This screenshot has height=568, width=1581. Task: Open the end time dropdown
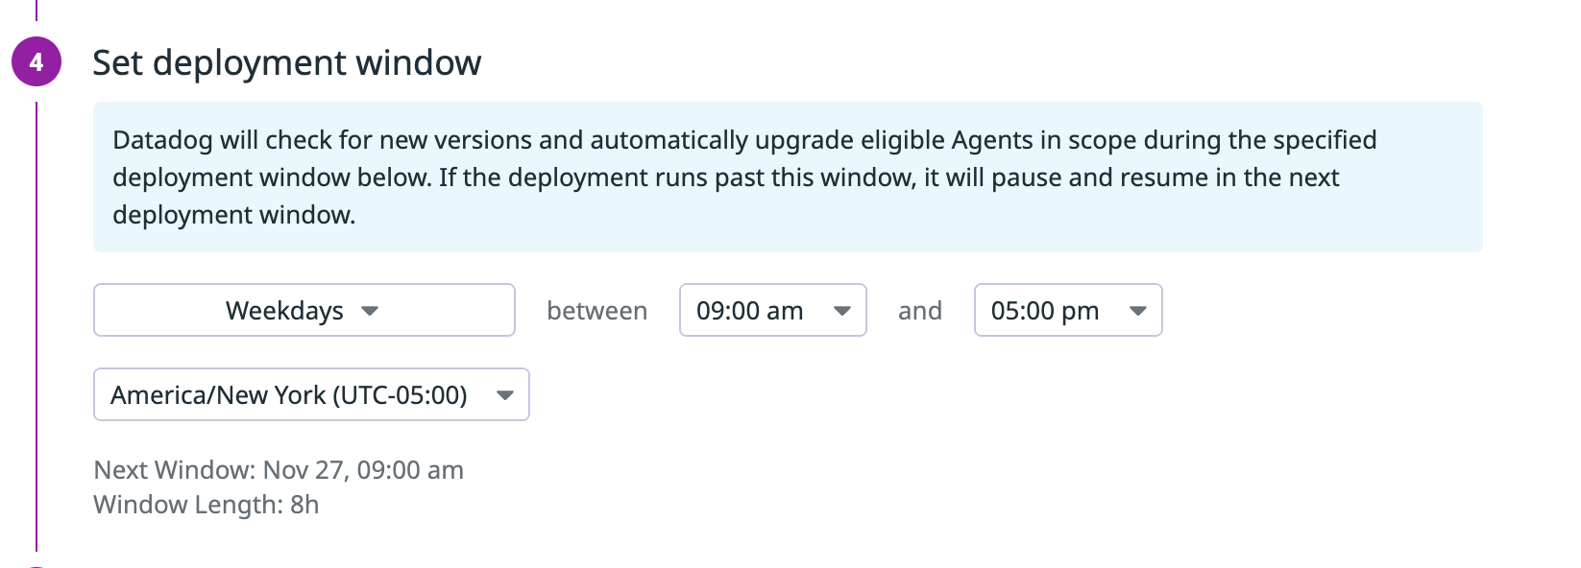[x=1067, y=310]
